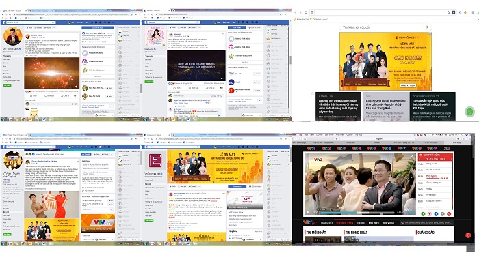Click red floating button on VTV Go page
This screenshot has width=479, height=255.
coord(467,235)
